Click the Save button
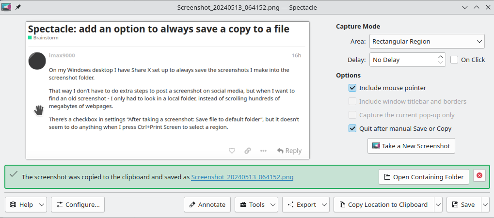494x218 pixels. (463, 204)
